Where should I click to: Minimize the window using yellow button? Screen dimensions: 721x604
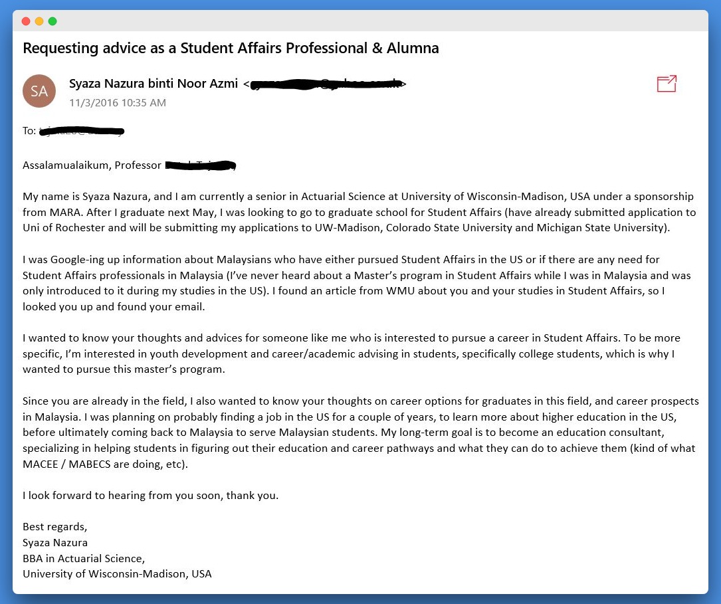(39, 21)
